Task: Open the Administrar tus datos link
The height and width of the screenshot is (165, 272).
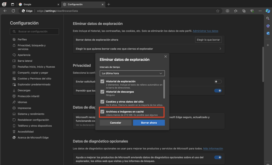Action: pyautogui.click(x=206, y=31)
